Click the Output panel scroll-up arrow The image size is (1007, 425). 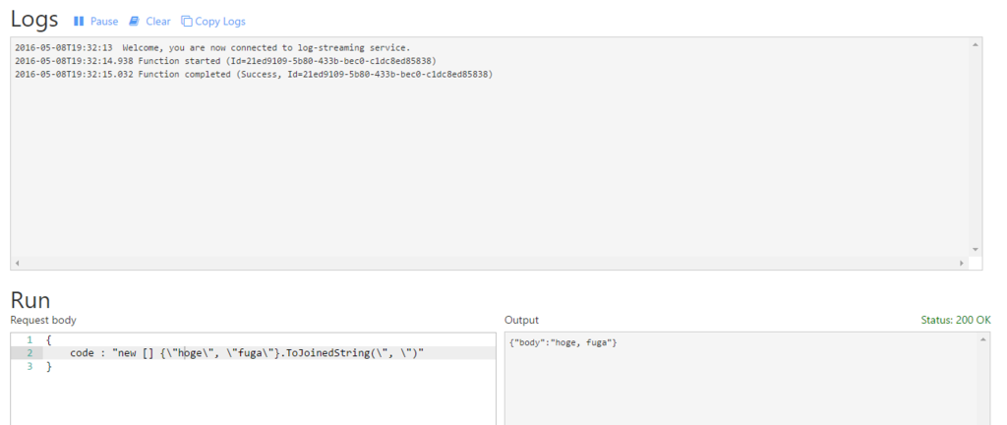[983, 339]
